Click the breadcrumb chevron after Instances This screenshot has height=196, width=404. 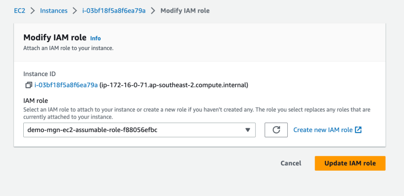74,11
